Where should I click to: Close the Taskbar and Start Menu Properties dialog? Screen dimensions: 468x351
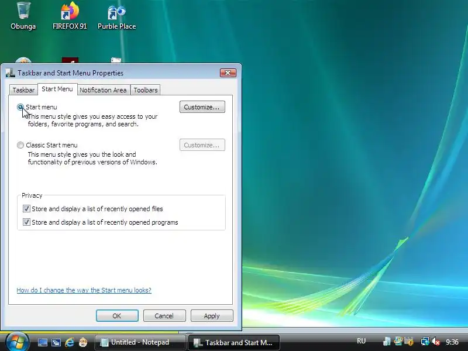pyautogui.click(x=228, y=73)
